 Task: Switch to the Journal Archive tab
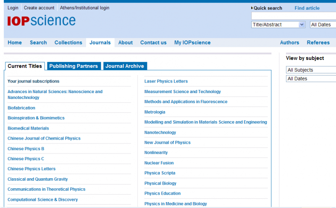[125, 66]
